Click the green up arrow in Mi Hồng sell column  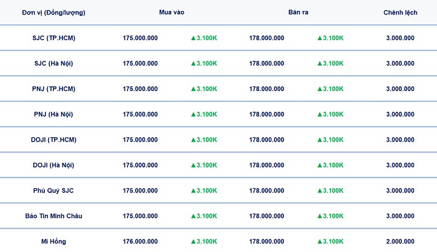pyautogui.click(x=320, y=242)
